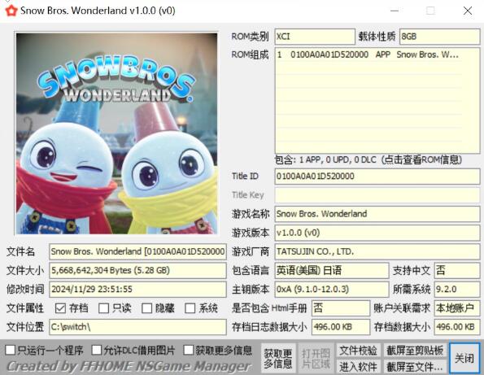
Task: Close the window with the X button
Action: [x=468, y=11]
